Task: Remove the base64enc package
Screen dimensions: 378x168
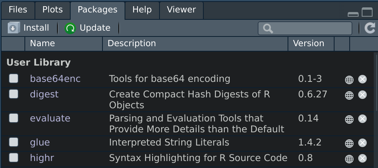Action: click(362, 80)
